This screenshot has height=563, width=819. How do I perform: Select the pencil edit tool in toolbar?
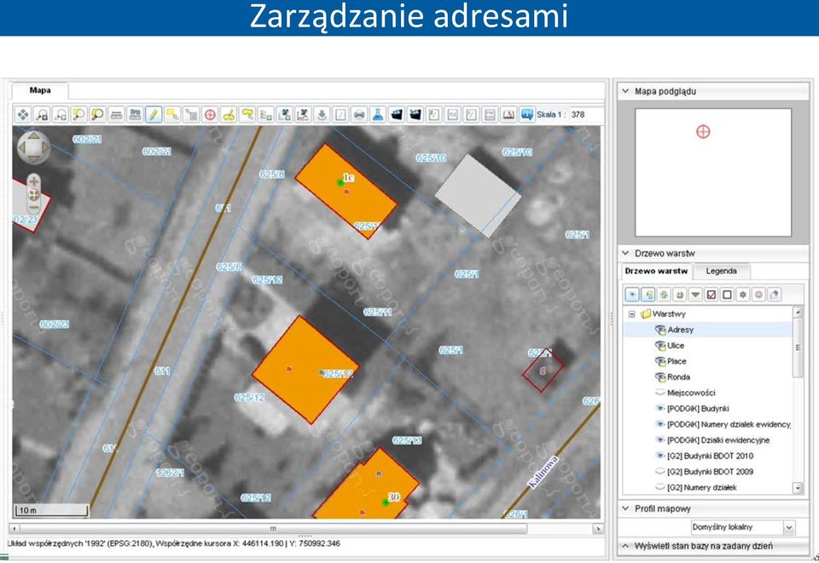154,115
